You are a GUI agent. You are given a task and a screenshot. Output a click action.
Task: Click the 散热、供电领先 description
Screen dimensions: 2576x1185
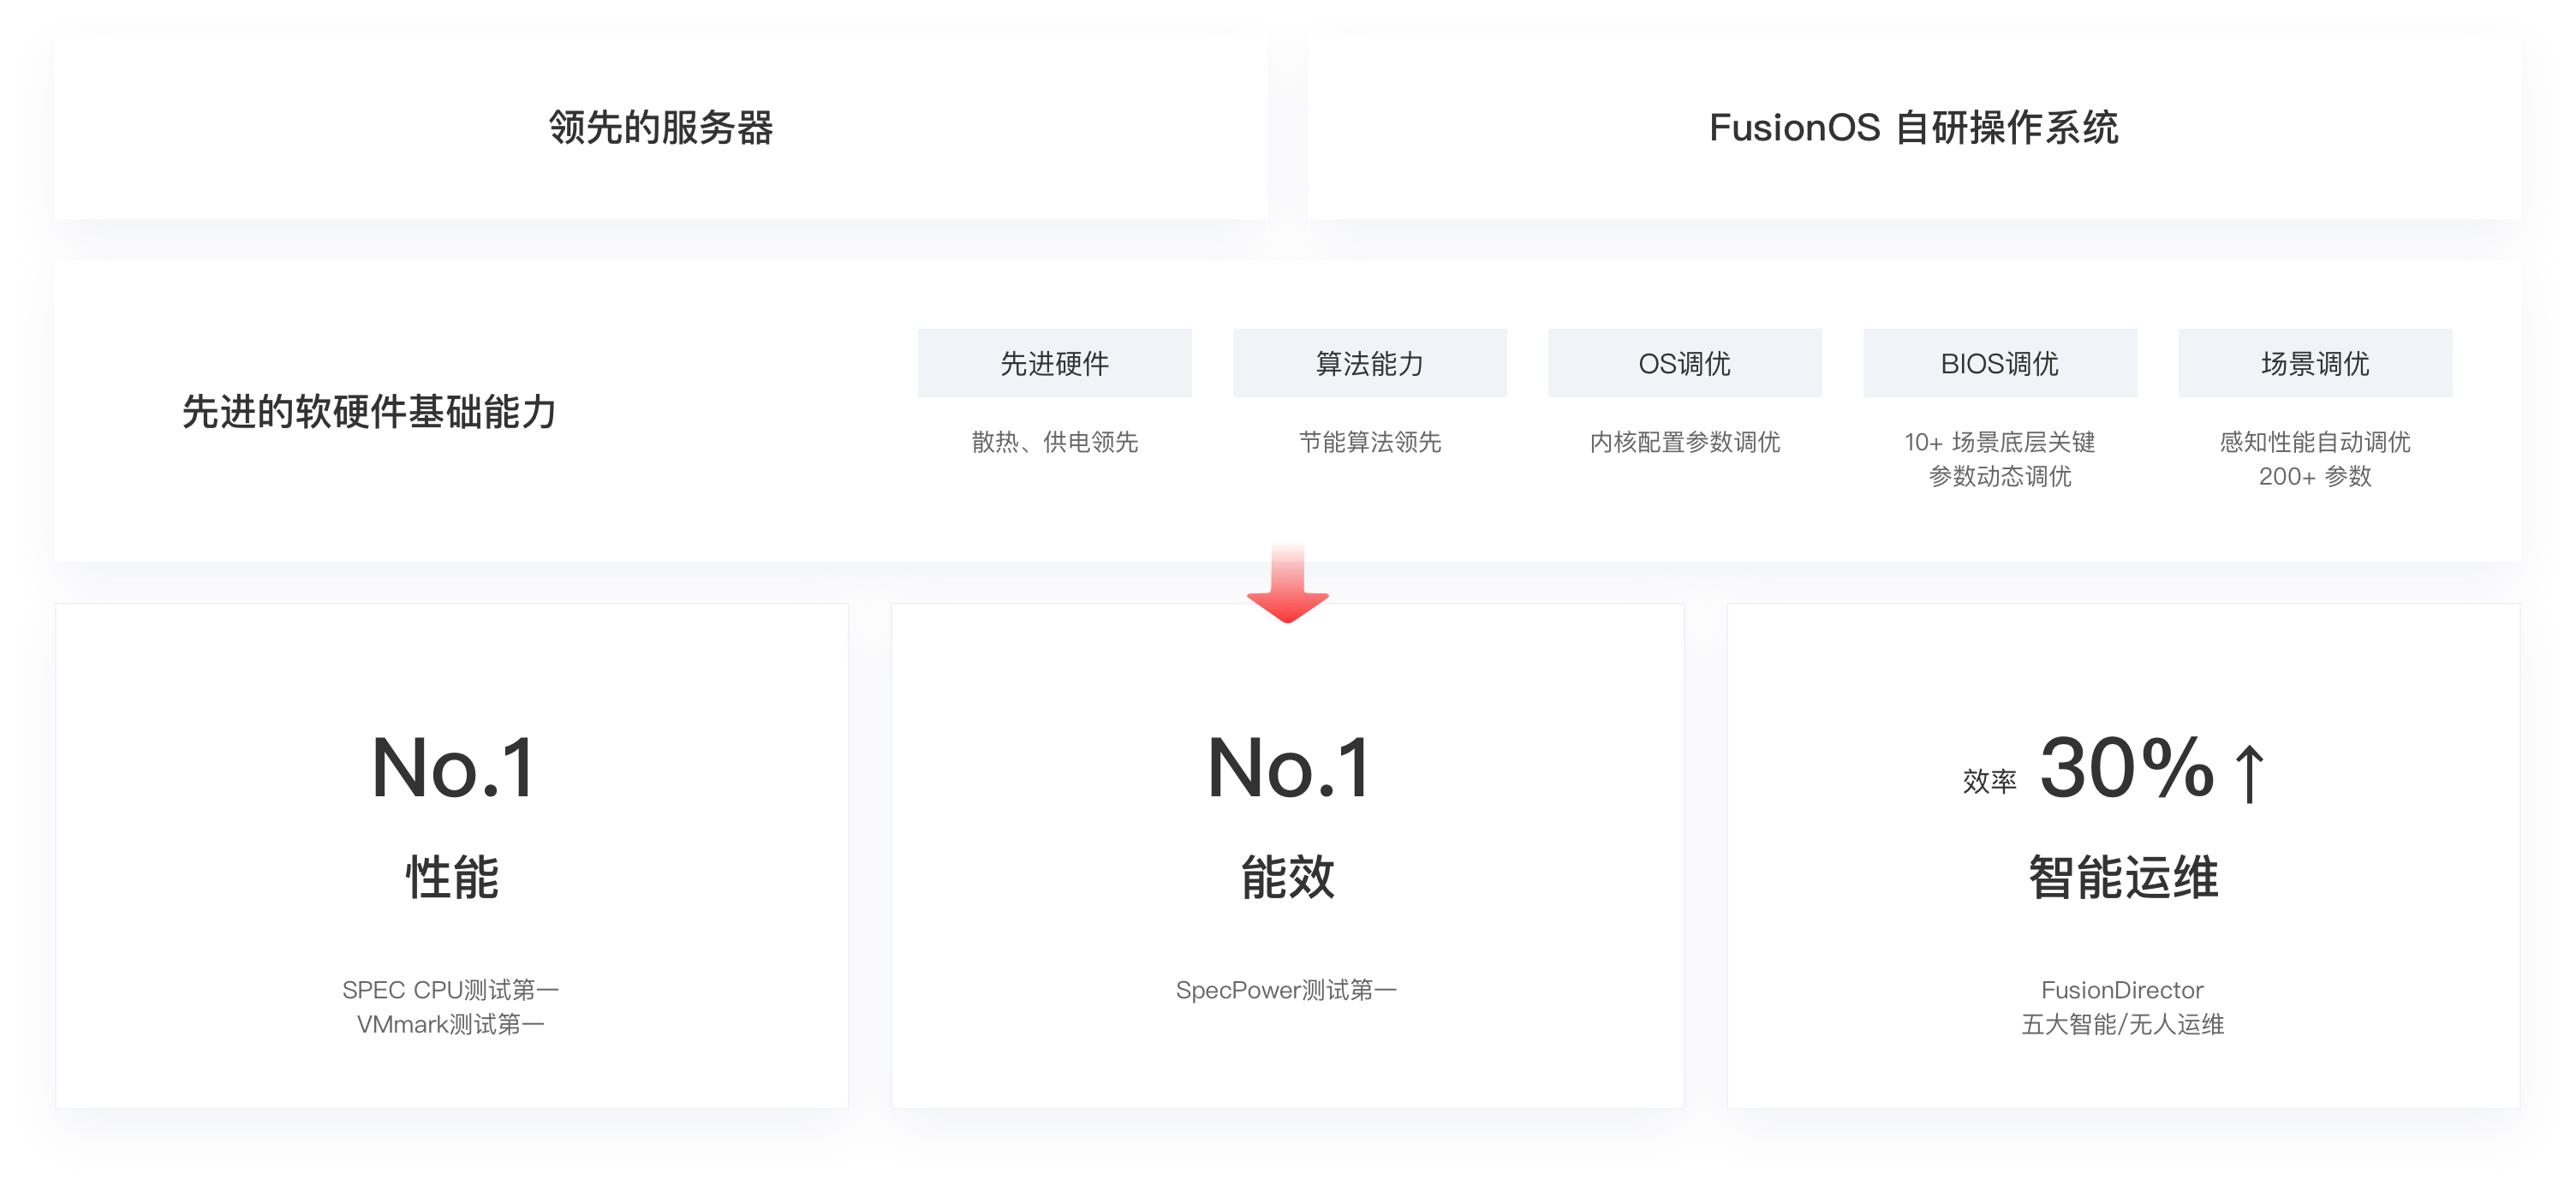[x=1055, y=442]
